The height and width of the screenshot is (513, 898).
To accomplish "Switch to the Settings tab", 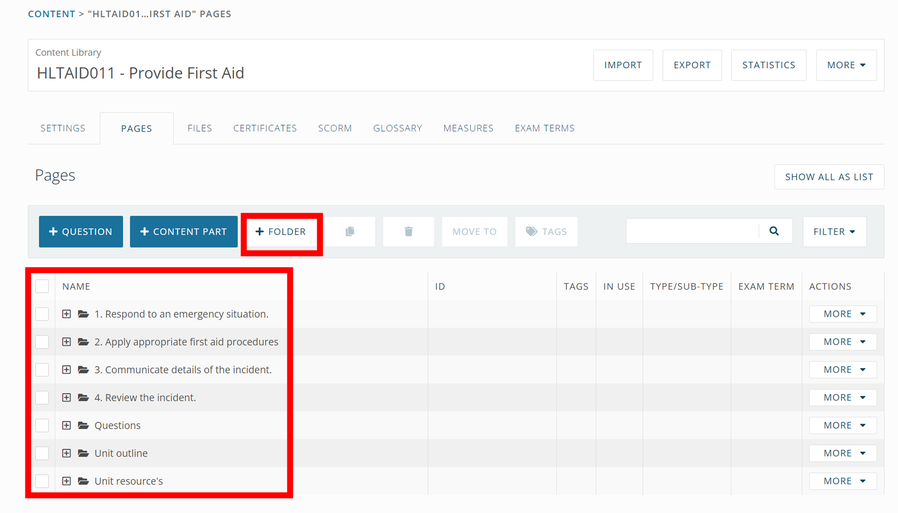I will 63,128.
